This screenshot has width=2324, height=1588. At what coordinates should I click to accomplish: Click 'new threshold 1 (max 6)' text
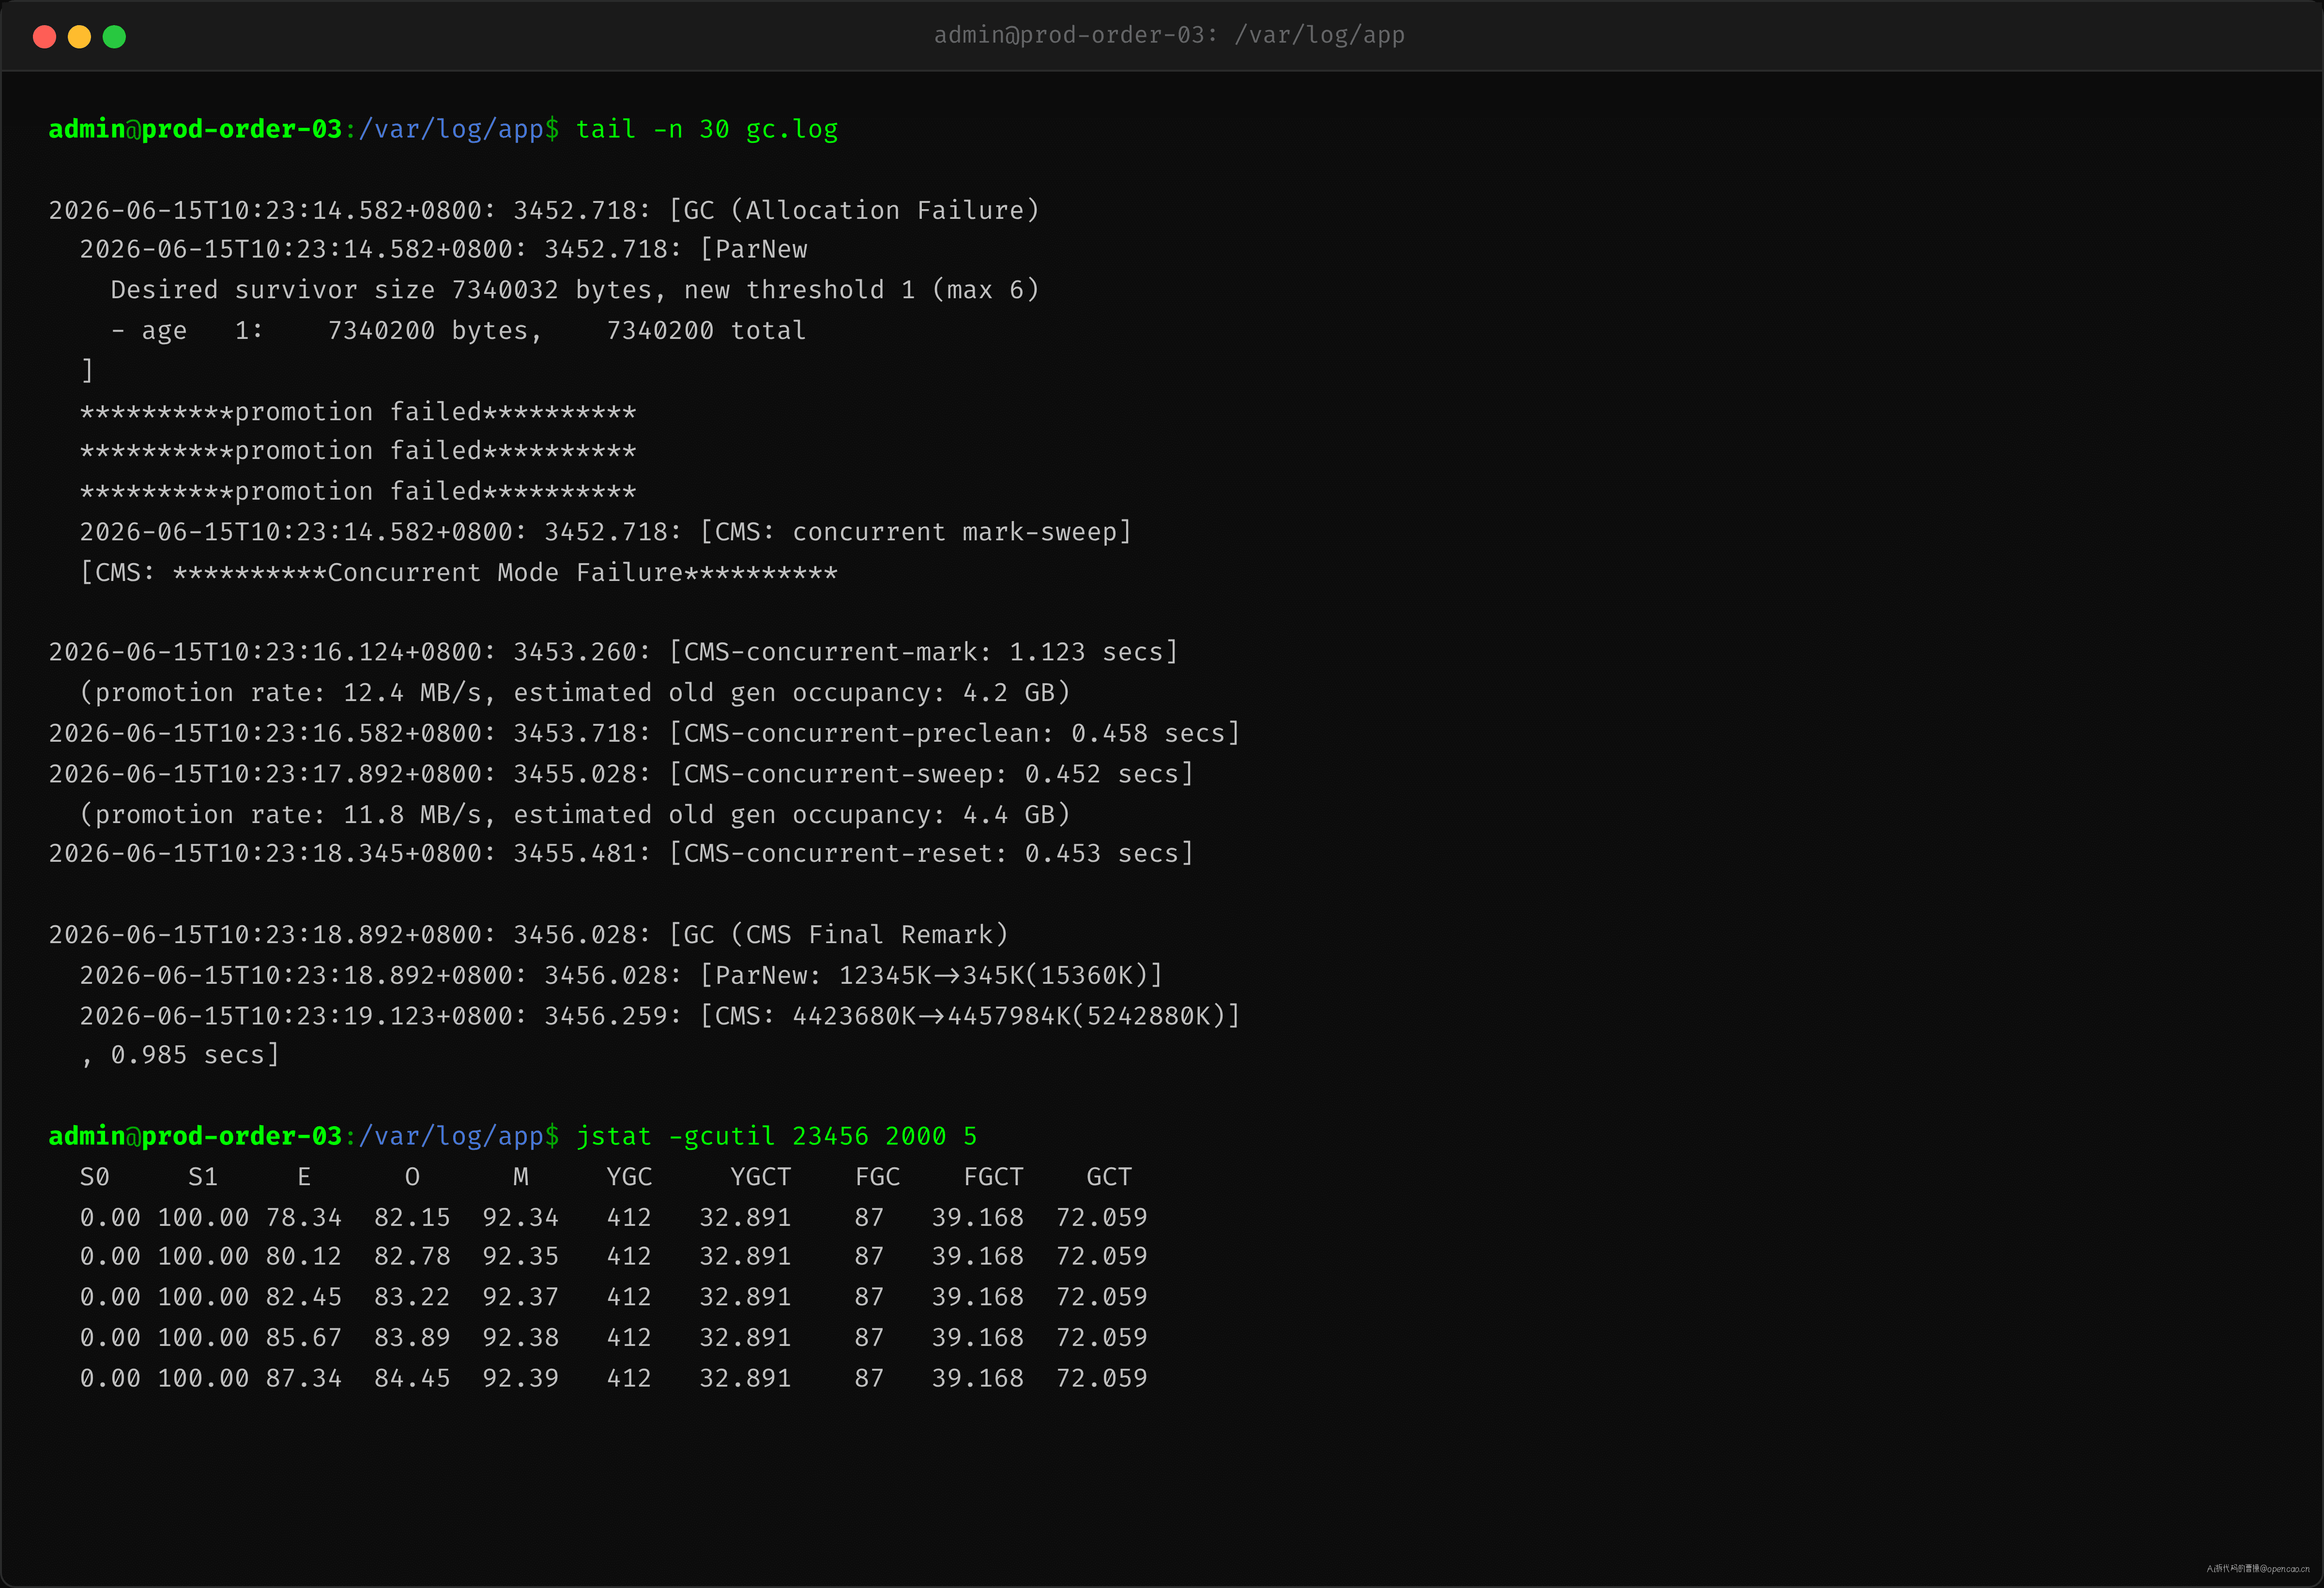(862, 290)
